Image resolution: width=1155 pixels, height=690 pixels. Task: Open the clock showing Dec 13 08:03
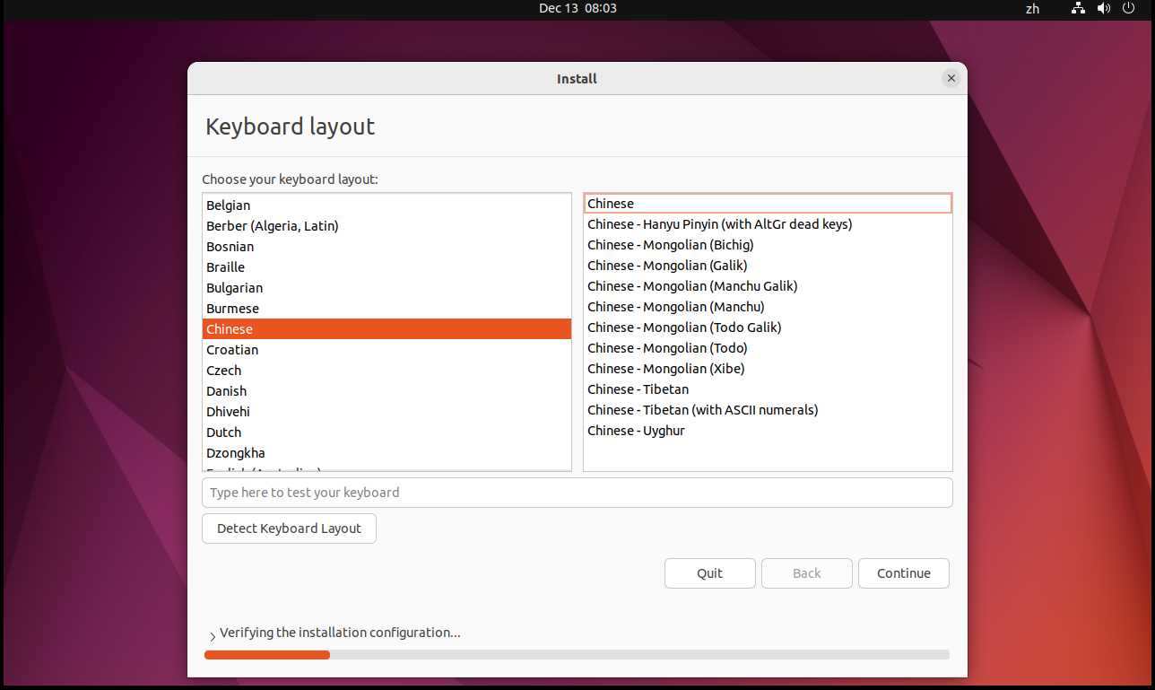click(577, 8)
